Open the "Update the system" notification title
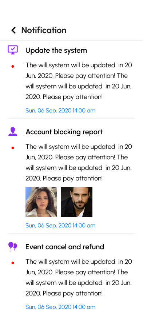The width and height of the screenshot is (143, 310). (x=56, y=51)
